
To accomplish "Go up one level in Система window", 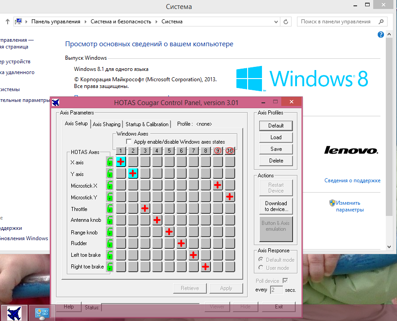I will 8,22.
